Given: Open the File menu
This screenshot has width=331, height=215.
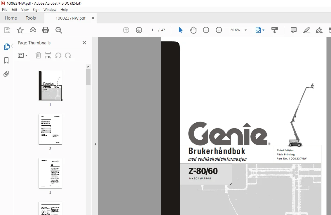Looking at the screenshot, I should click(x=5, y=10).
